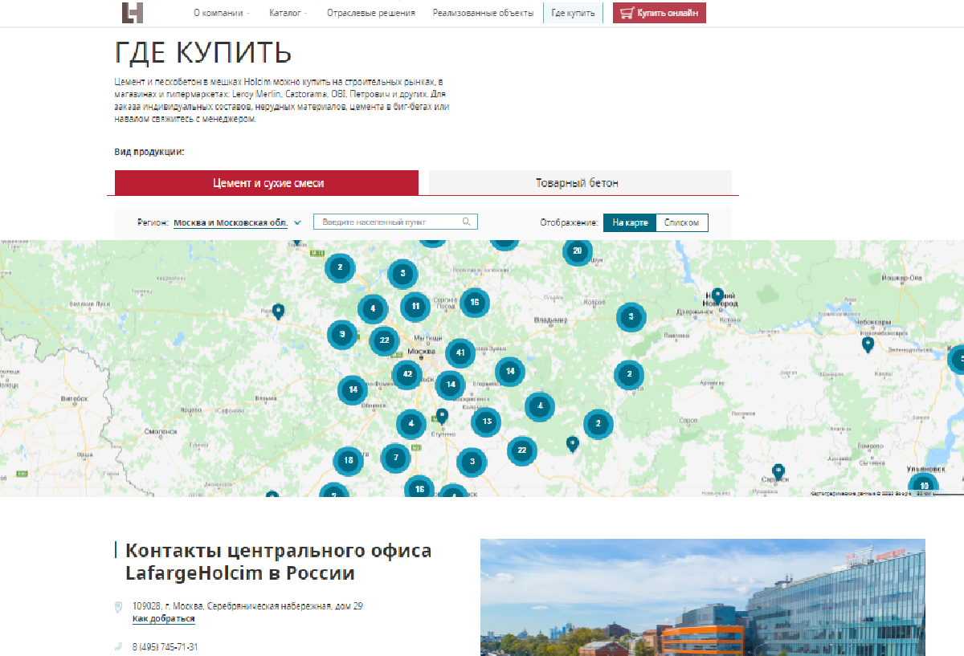
Task: Open cluster 16 next to Сергиев Посад
Action: (x=475, y=303)
